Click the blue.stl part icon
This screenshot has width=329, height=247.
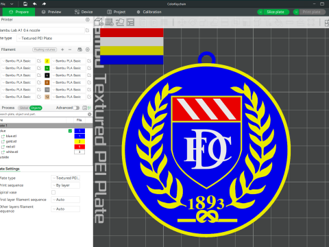coord(3,137)
